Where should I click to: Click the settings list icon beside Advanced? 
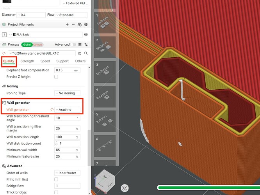point(80,44)
